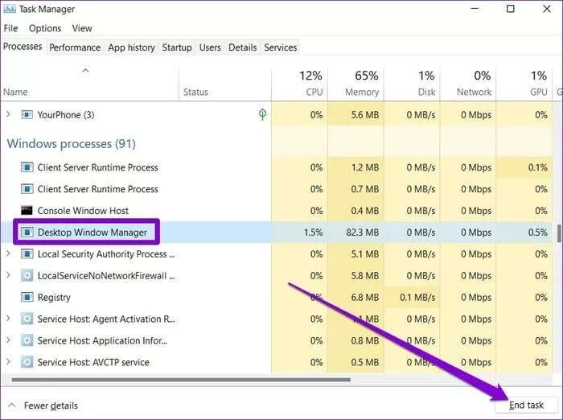
Task: Click the End task button
Action: [526, 406]
